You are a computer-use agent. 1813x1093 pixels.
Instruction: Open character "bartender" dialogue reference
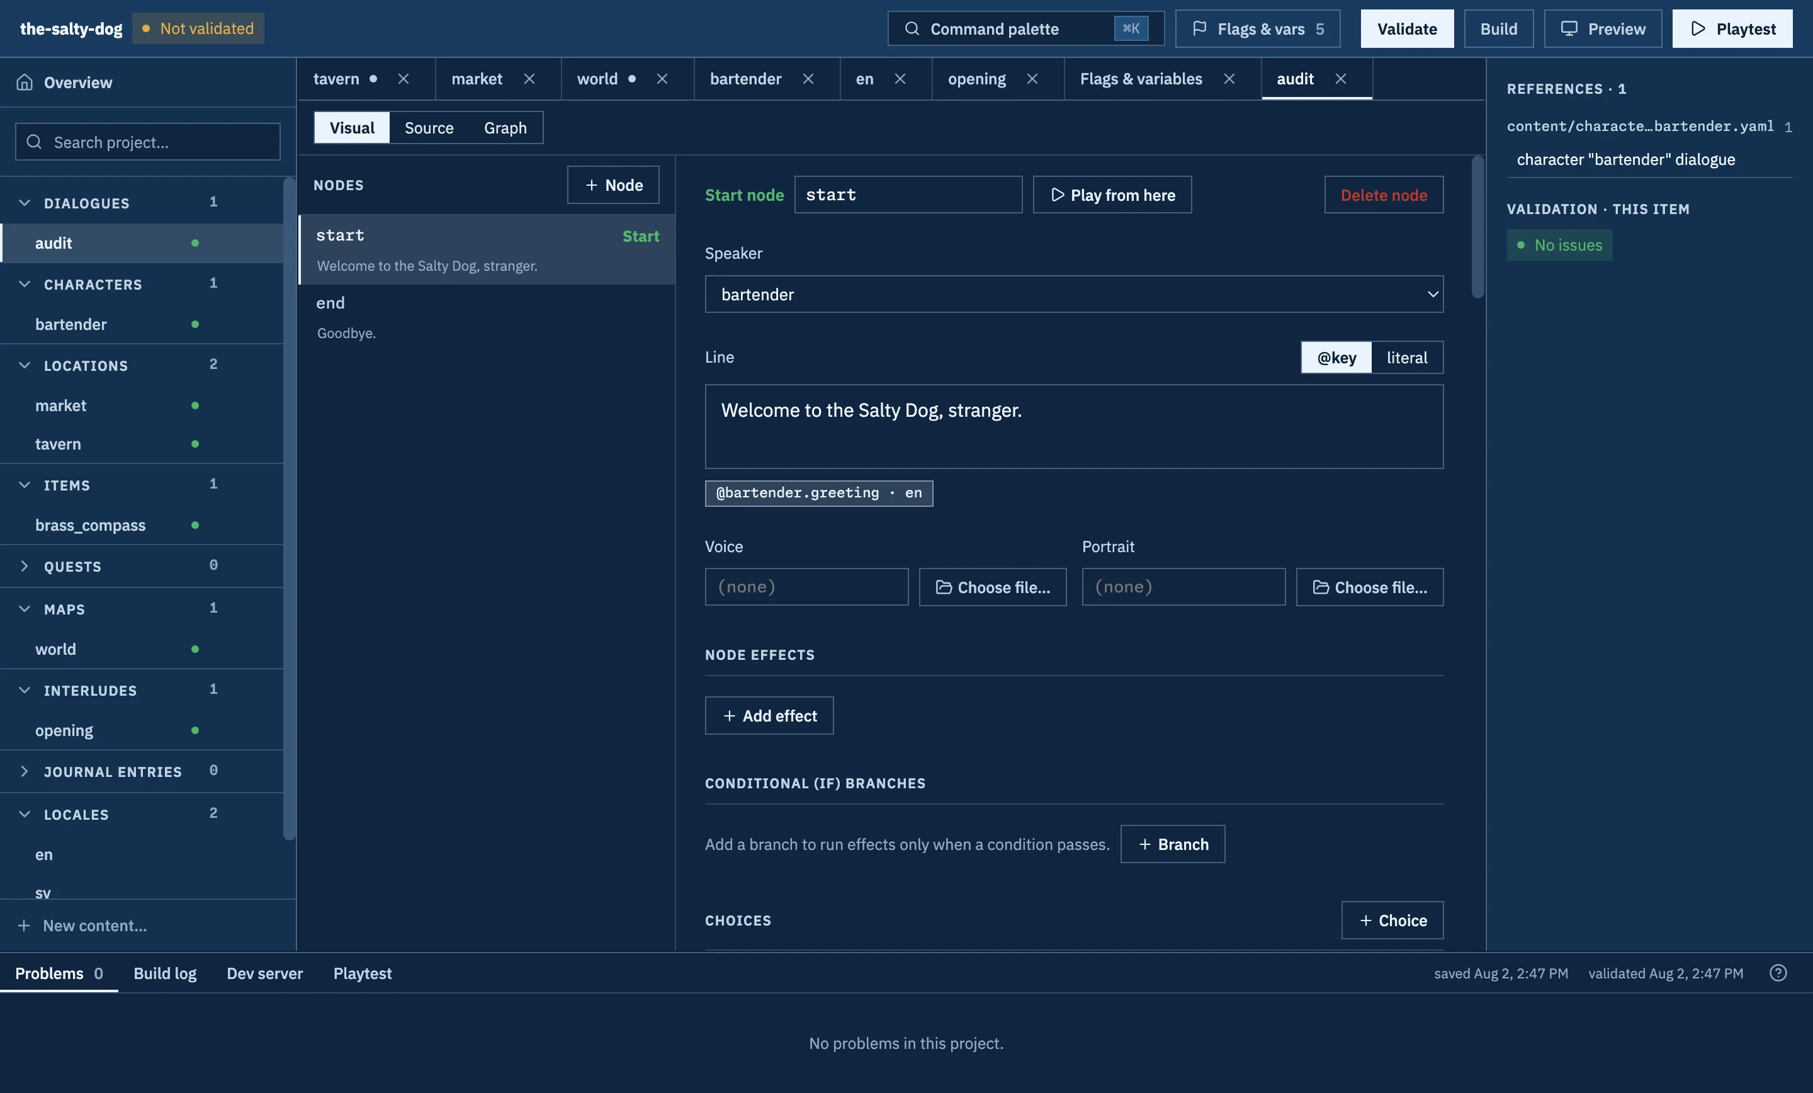1625,160
